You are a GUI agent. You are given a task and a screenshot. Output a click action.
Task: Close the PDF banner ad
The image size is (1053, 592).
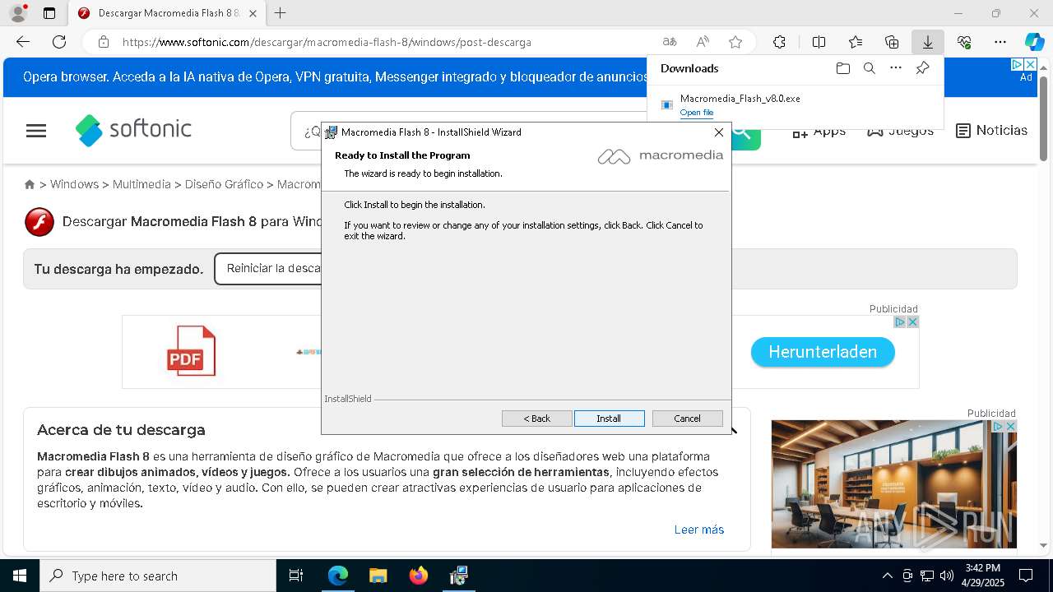click(912, 321)
